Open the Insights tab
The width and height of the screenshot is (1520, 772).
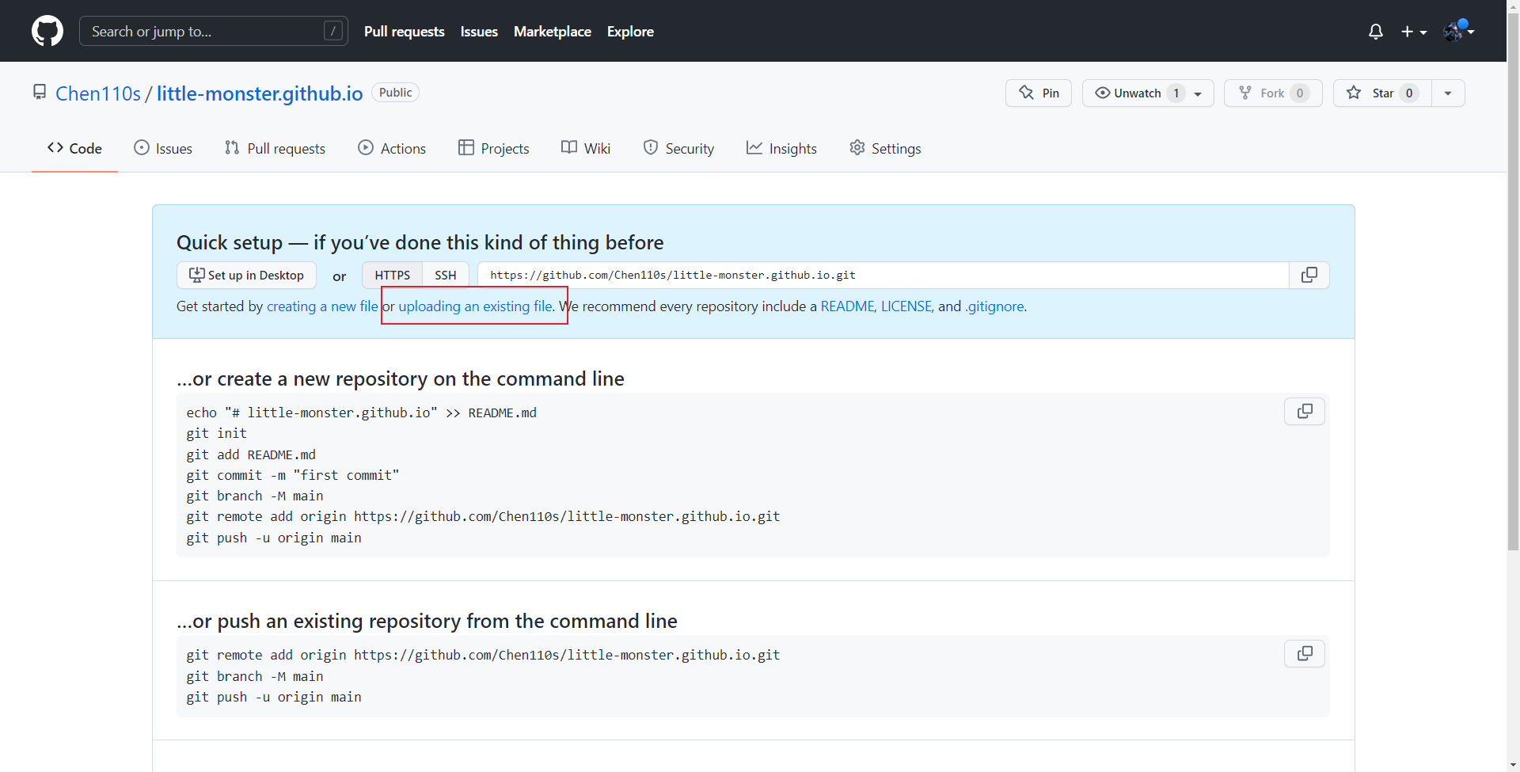pos(781,148)
